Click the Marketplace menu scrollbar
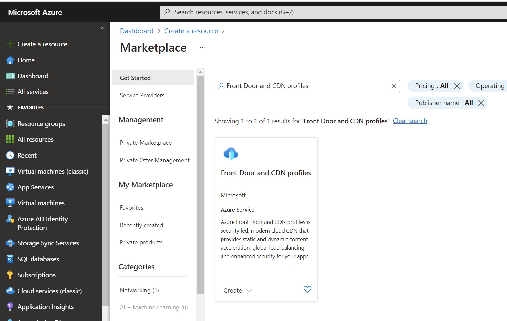This screenshot has width=507, height=321. 200,182
